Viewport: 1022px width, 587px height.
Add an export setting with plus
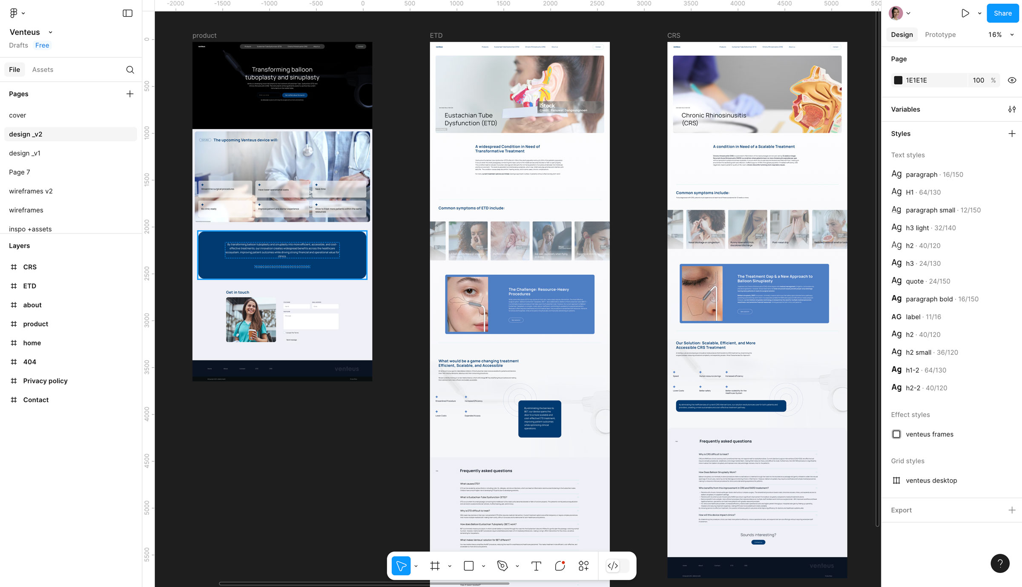point(1012,510)
